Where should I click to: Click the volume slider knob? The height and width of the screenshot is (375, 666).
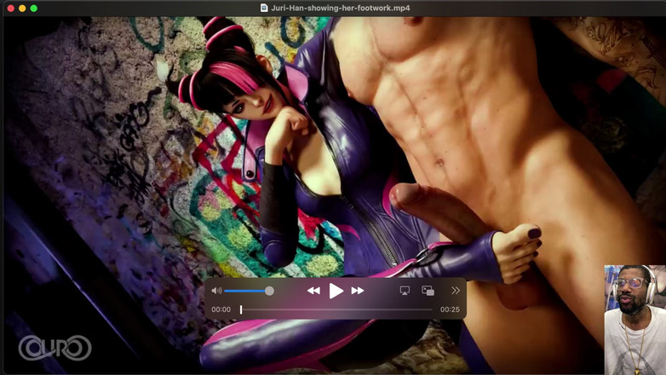[x=269, y=291]
